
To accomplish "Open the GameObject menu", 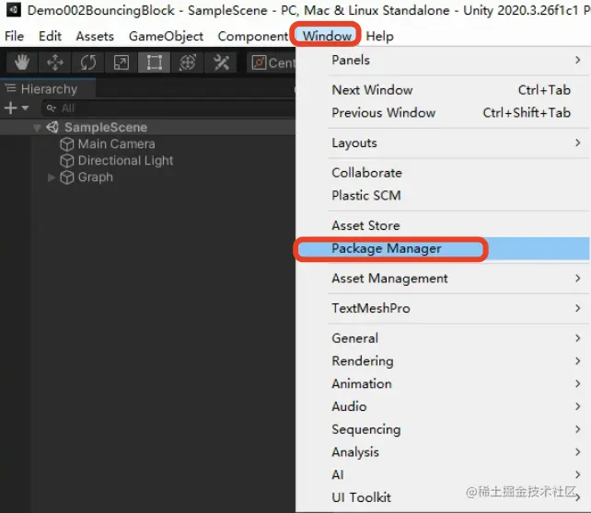I will click(166, 36).
